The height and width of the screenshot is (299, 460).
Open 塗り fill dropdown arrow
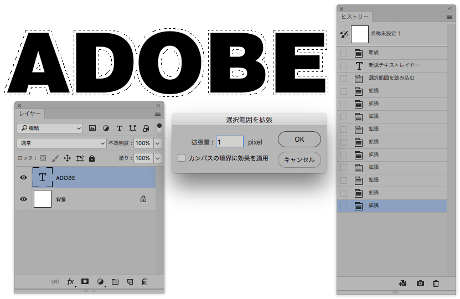coord(158,158)
